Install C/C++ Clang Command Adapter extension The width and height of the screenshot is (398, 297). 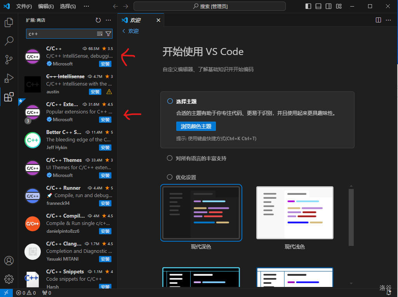click(x=105, y=259)
